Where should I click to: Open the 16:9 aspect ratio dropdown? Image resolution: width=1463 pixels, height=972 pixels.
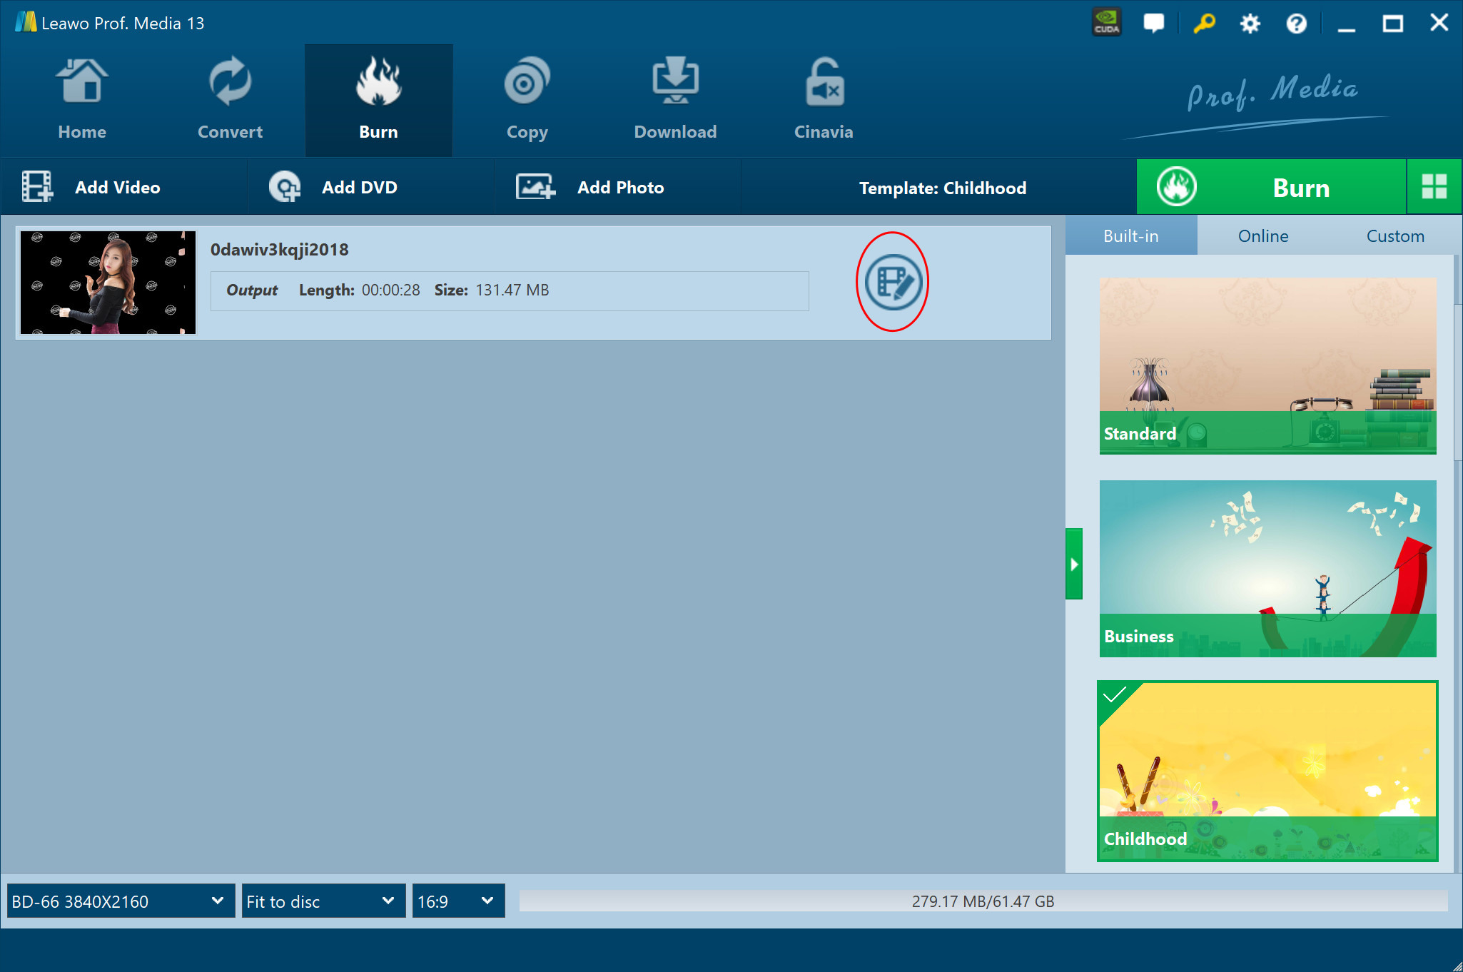(457, 901)
